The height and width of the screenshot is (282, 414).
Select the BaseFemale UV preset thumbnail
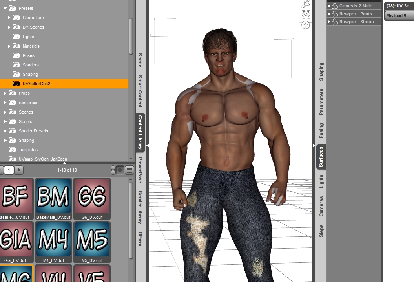(16, 199)
